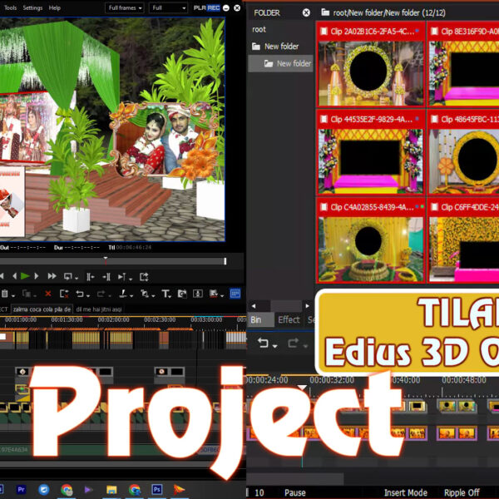This screenshot has width=499, height=499.
Task: Click the greyed Copy icon in the timeline toolbar
Action: [x=27, y=294]
